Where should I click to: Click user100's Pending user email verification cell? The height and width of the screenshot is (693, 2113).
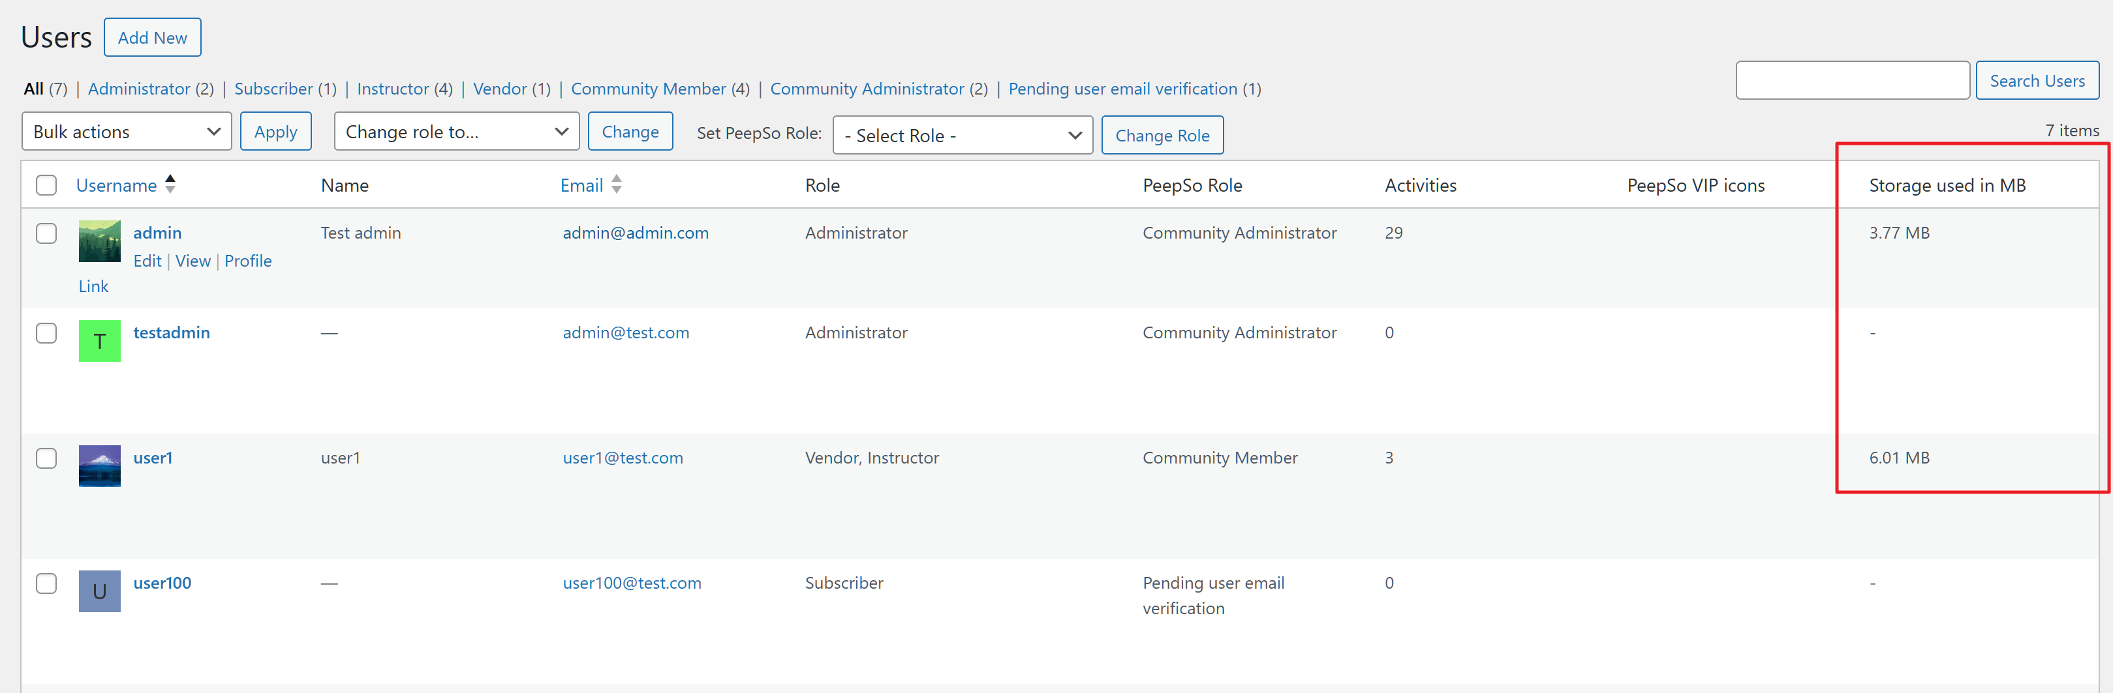1213,595
